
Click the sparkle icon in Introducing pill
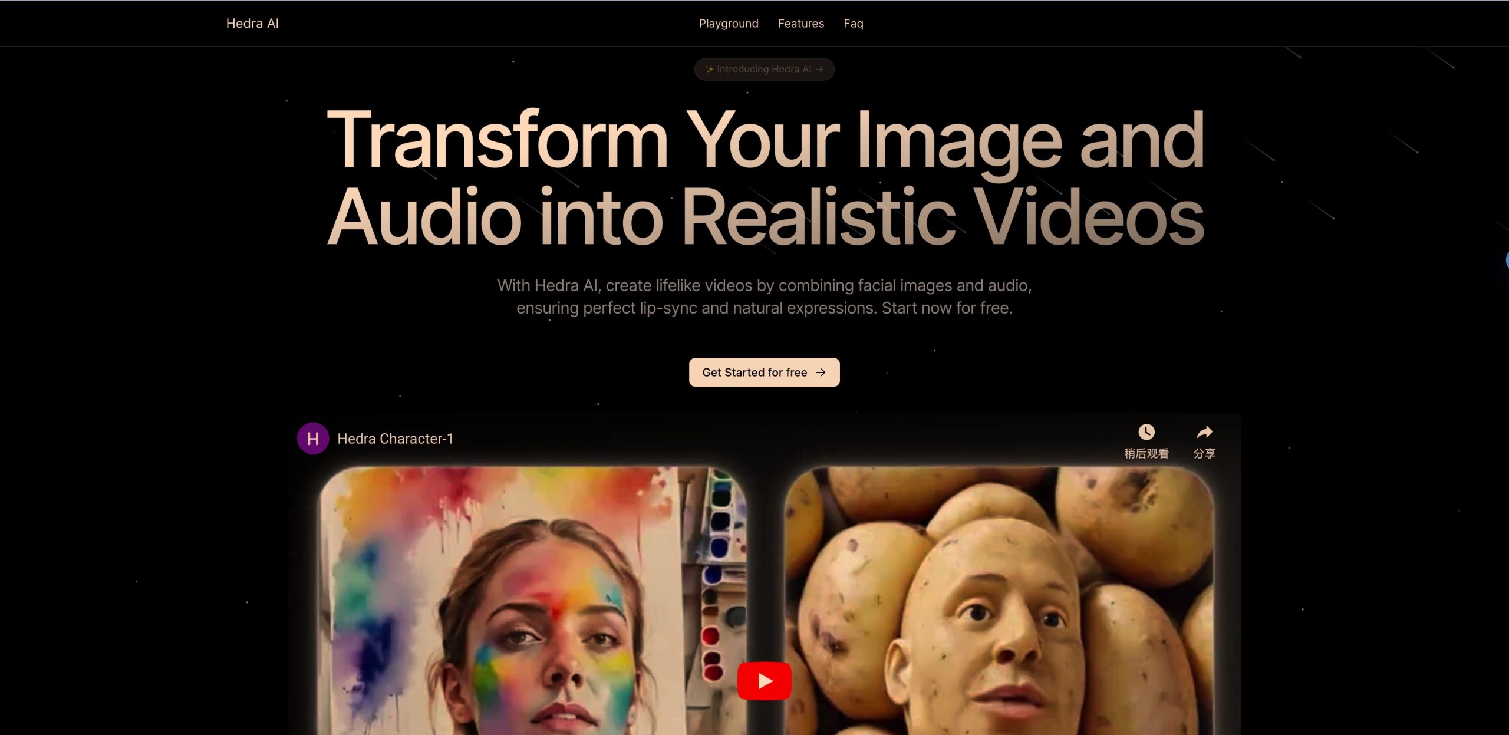click(709, 70)
